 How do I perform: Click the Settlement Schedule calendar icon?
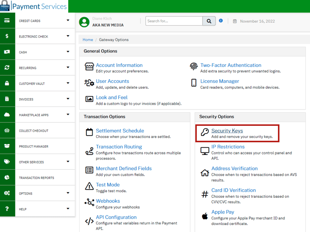tap(89, 132)
